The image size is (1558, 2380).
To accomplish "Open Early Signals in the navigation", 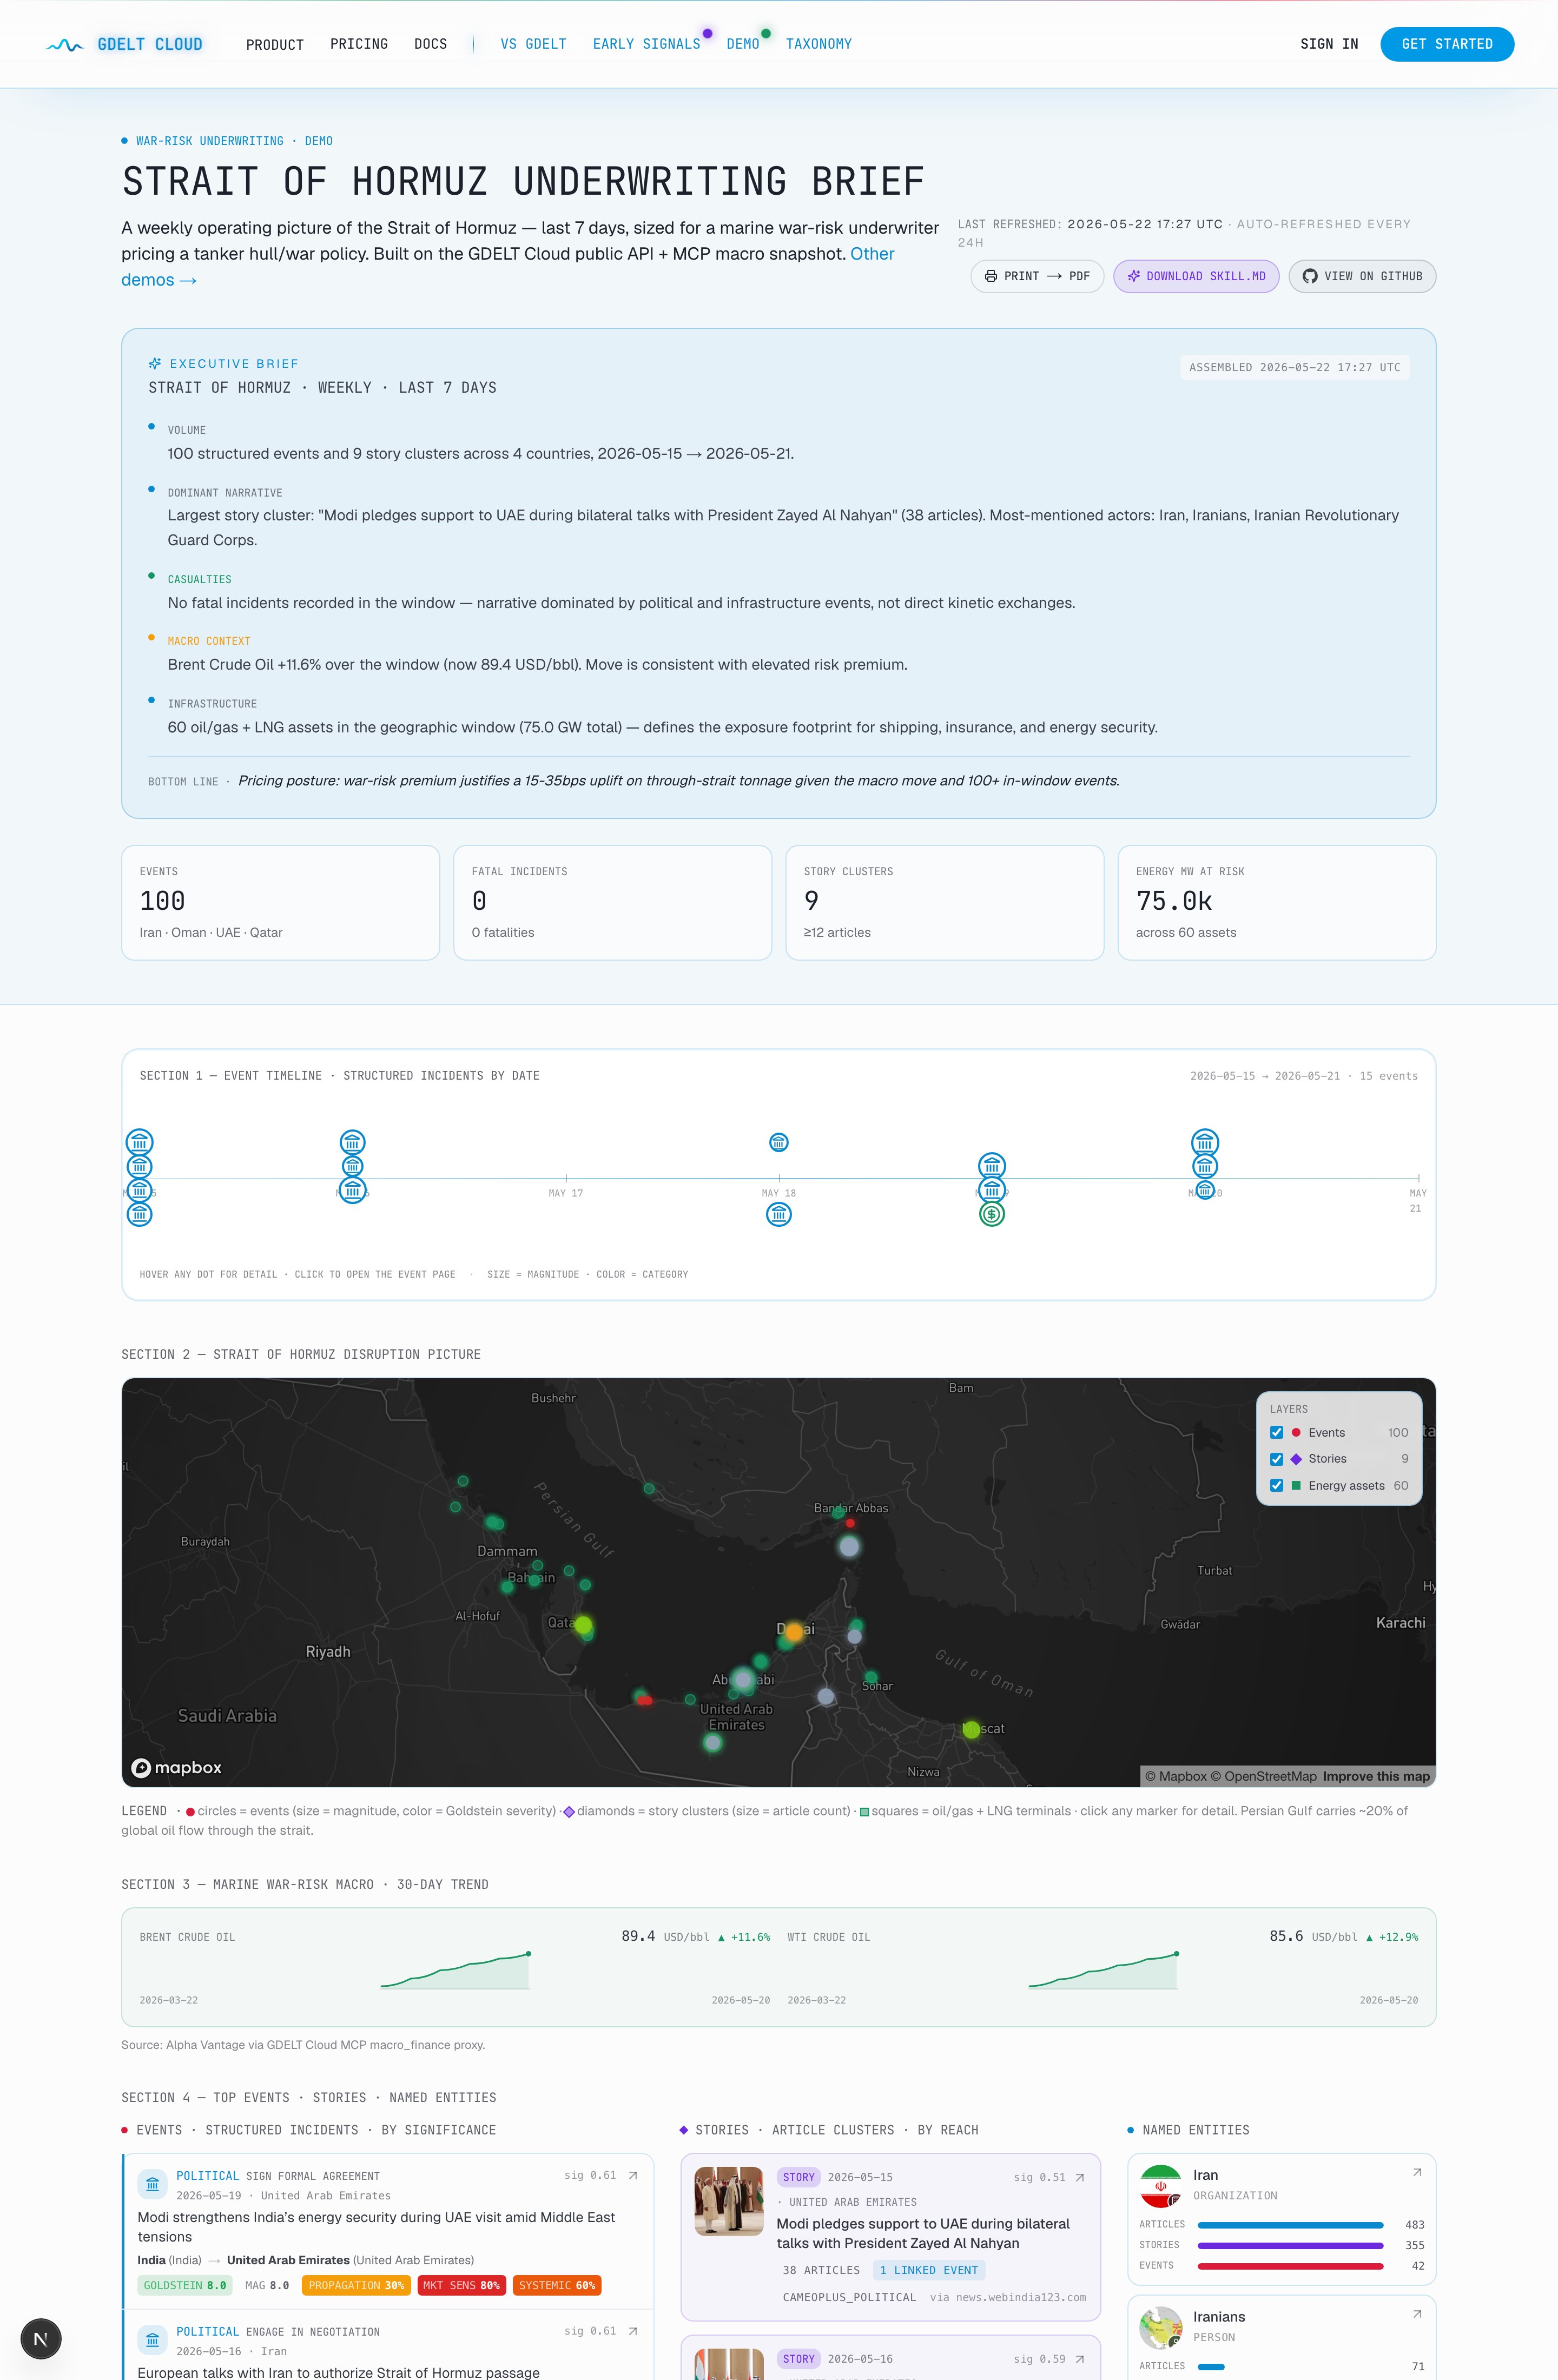I will (x=647, y=44).
